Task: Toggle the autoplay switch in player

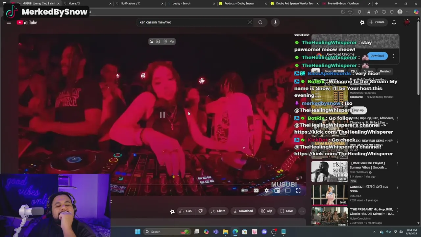Action: click(x=244, y=191)
